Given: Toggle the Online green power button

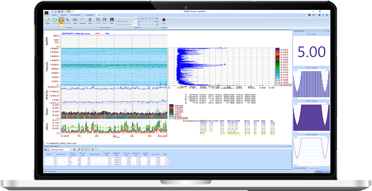Looking at the screenshot, I should pyautogui.click(x=55, y=21).
